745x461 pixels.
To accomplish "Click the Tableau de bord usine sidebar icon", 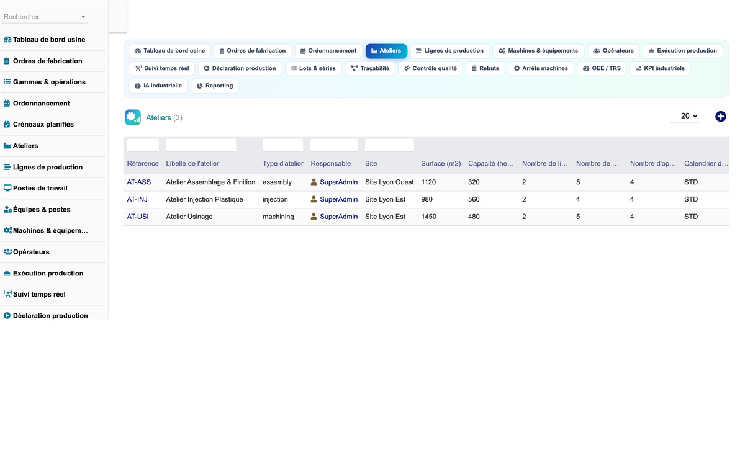I will 7,40.
